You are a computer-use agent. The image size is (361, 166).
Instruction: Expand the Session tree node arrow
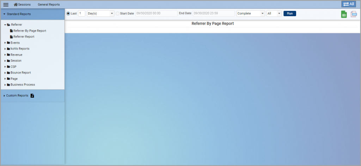tap(5, 60)
